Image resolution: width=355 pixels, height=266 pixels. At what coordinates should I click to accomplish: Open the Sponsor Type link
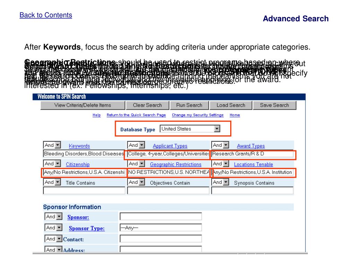[87, 229]
